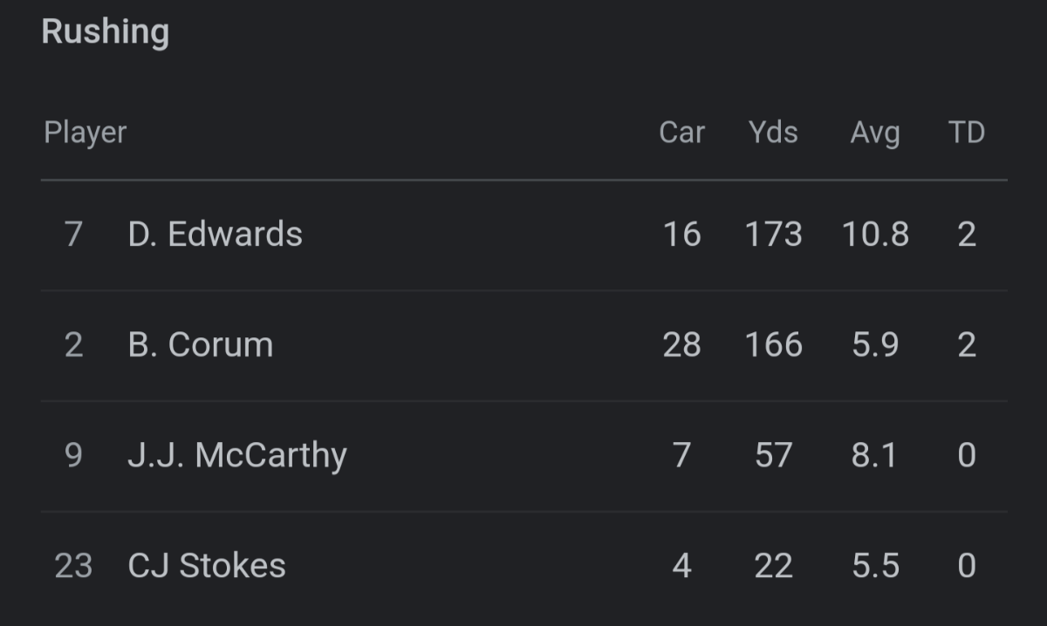Click jersey number 23 beside CJ Stokes
Screen dimensions: 1047x626
coord(73,566)
